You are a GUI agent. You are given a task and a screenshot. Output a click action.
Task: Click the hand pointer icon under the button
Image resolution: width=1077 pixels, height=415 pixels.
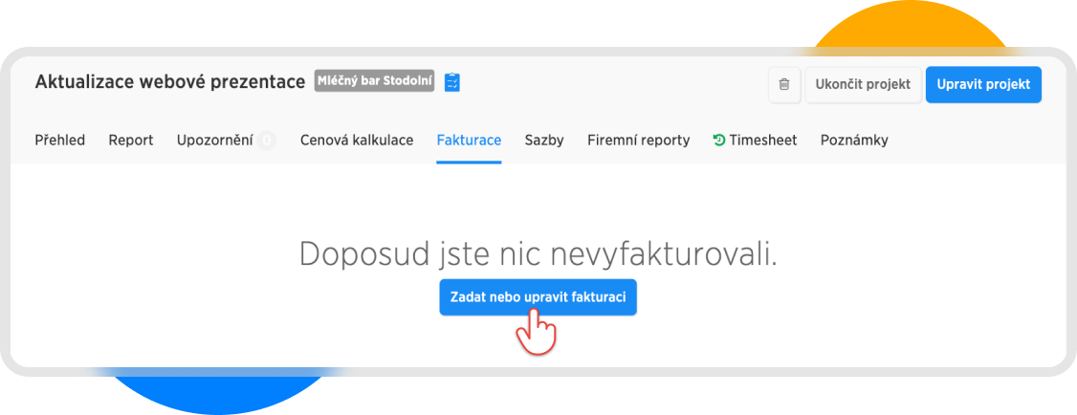coord(537,334)
